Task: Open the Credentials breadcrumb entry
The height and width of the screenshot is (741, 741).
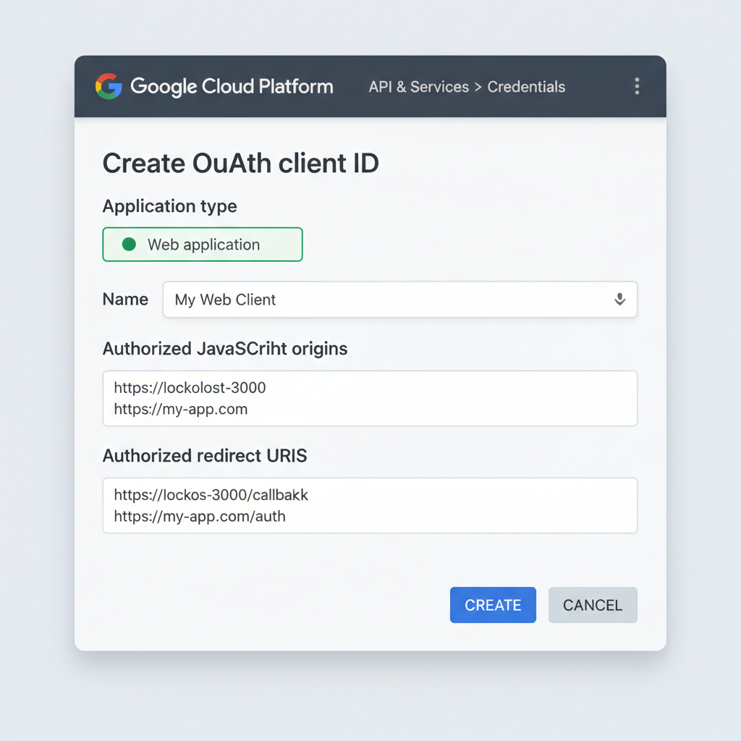Action: (x=526, y=86)
